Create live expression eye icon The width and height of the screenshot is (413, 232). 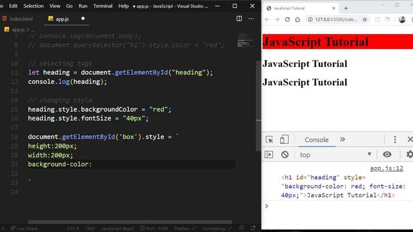point(387,155)
